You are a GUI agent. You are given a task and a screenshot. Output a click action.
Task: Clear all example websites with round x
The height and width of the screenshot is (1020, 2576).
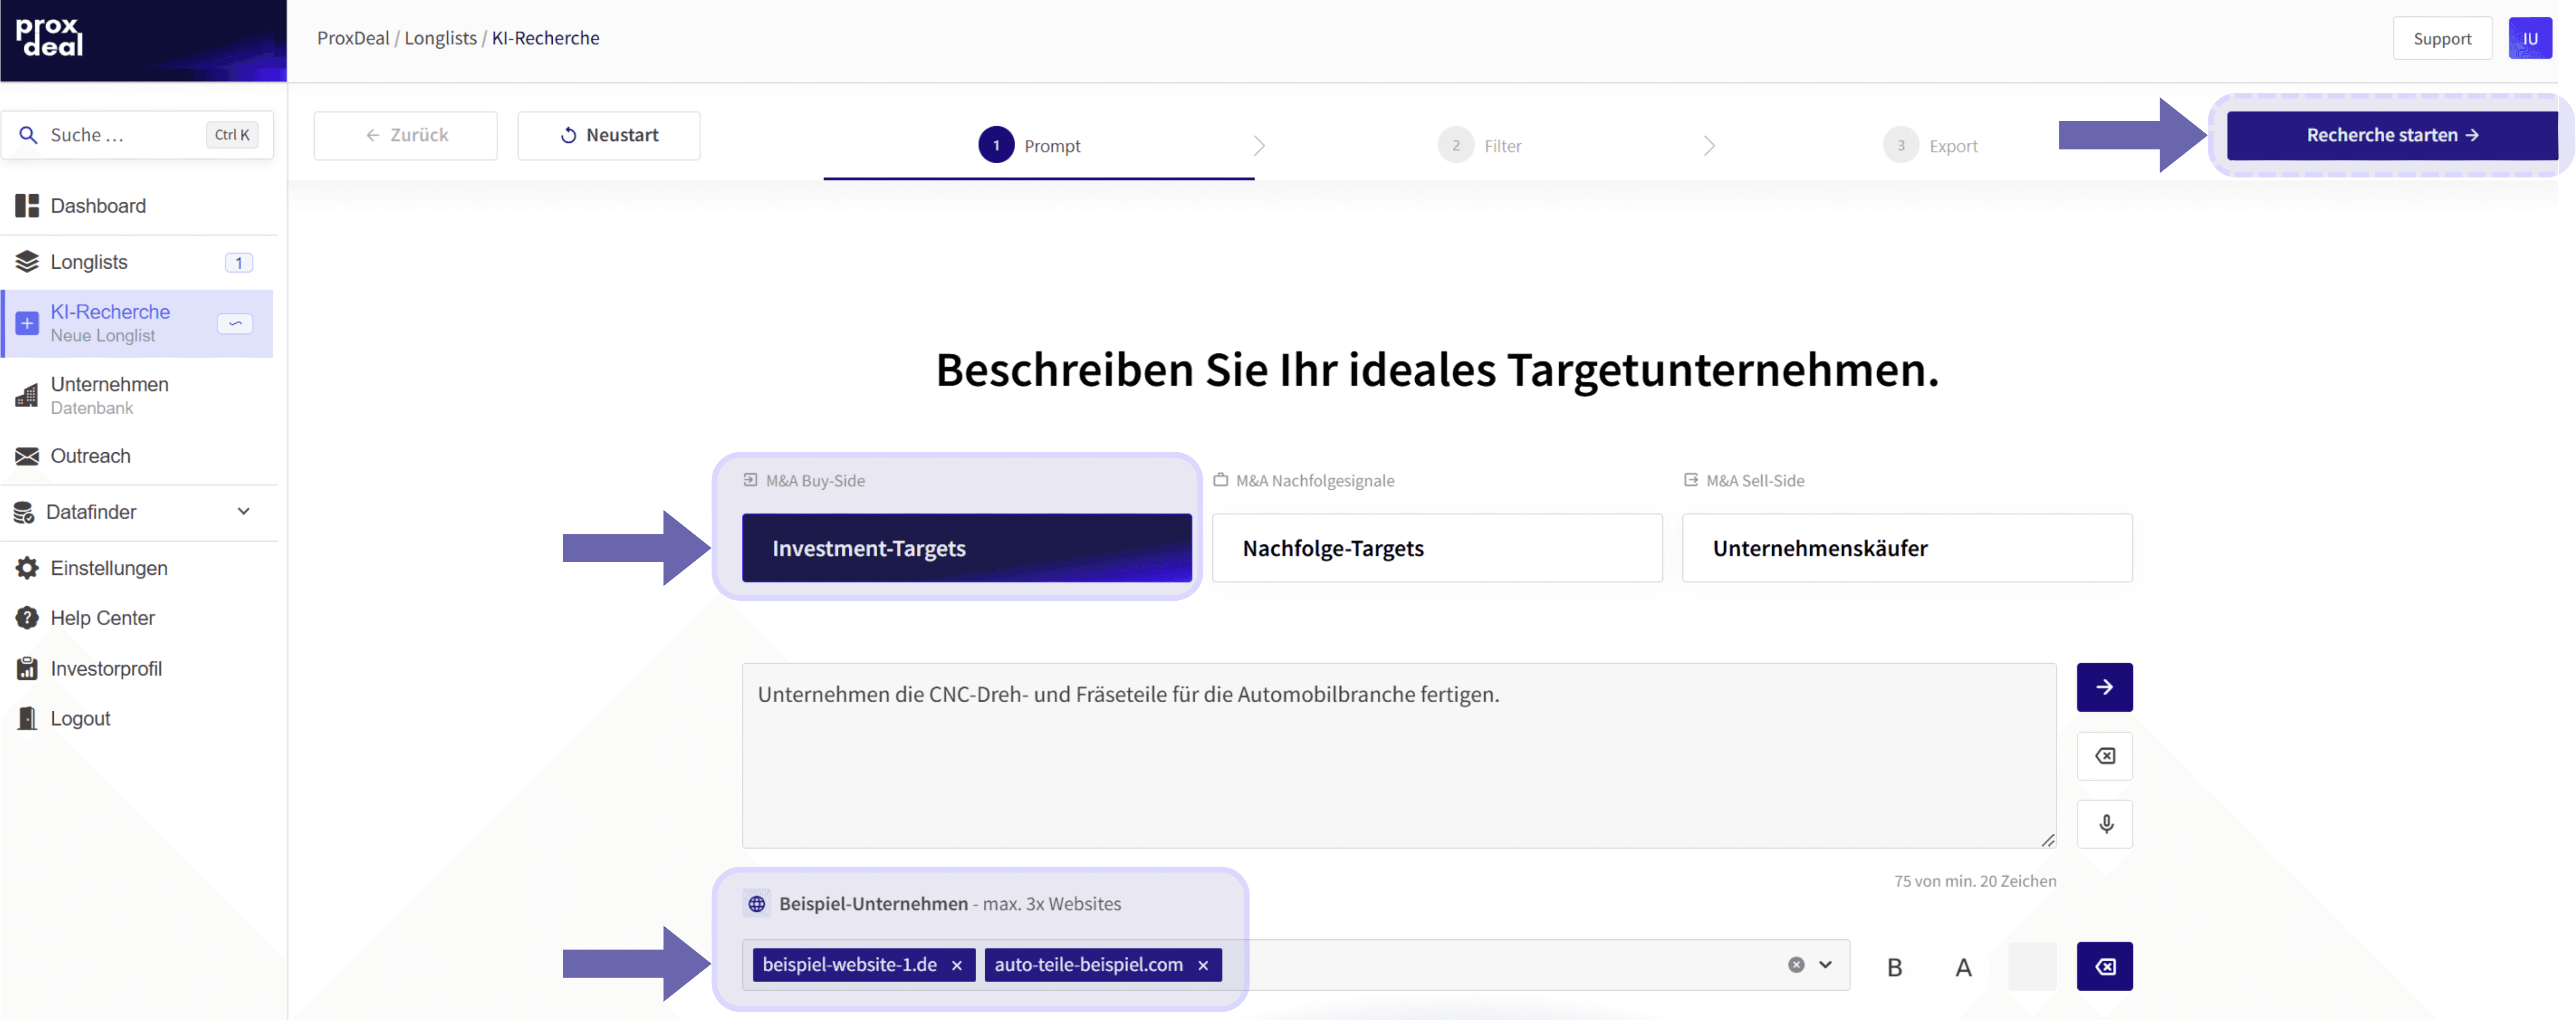point(1796,965)
